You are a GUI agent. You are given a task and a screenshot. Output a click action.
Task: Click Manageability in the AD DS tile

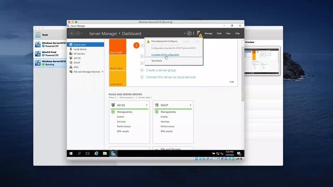coord(125,112)
